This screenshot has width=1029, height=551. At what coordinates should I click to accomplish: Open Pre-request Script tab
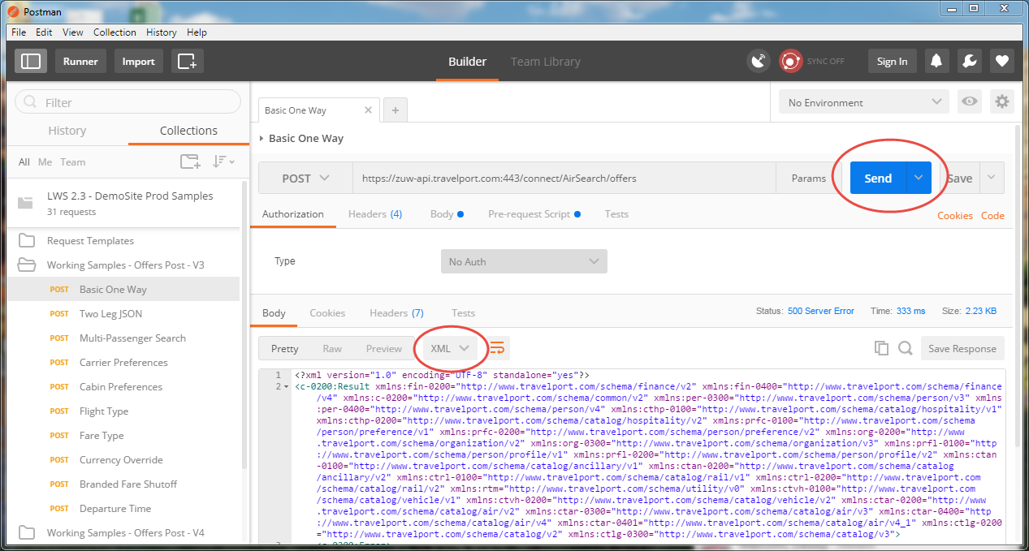[534, 214]
